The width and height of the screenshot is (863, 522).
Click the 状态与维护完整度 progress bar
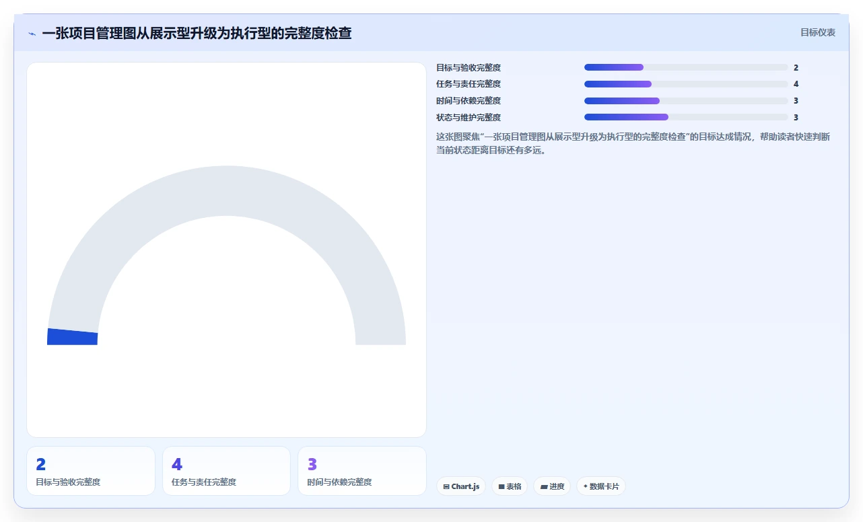(x=686, y=117)
